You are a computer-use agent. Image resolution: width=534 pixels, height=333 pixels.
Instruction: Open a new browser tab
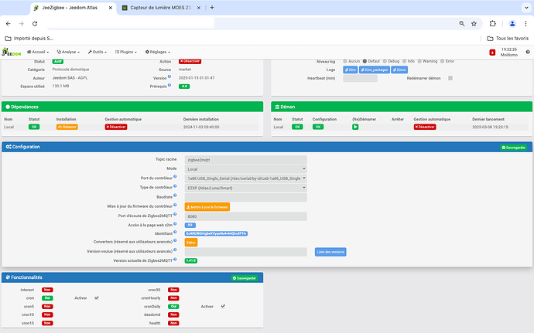212,8
